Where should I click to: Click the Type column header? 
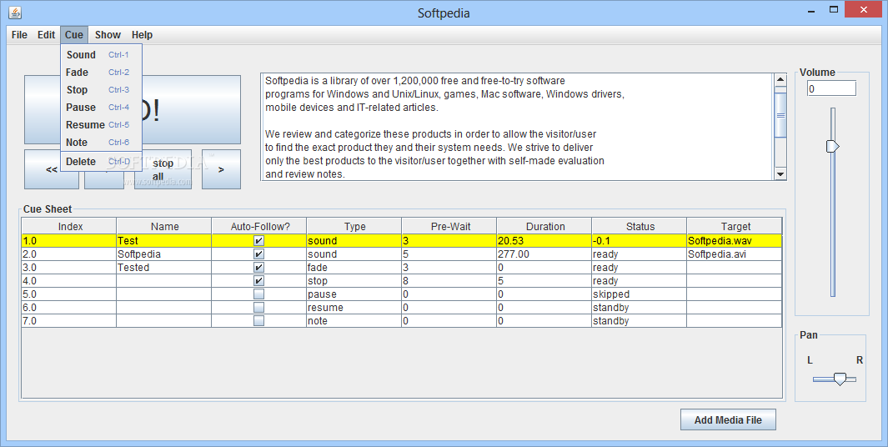click(x=354, y=226)
